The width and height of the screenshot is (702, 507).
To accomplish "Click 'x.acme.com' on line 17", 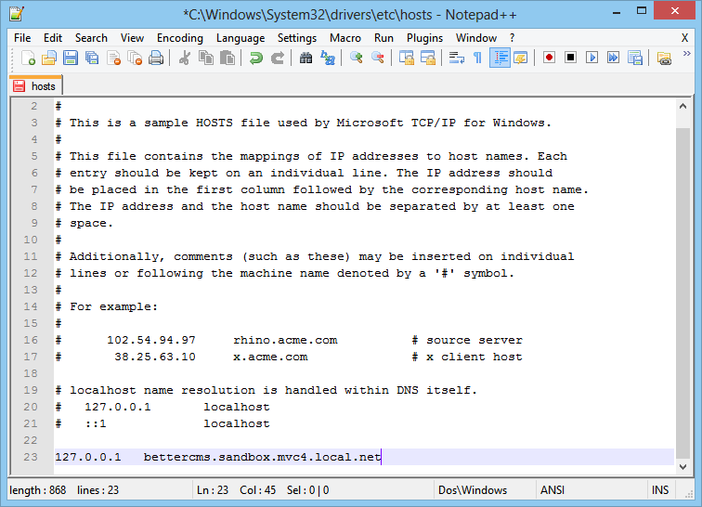I will pyautogui.click(x=270, y=357).
